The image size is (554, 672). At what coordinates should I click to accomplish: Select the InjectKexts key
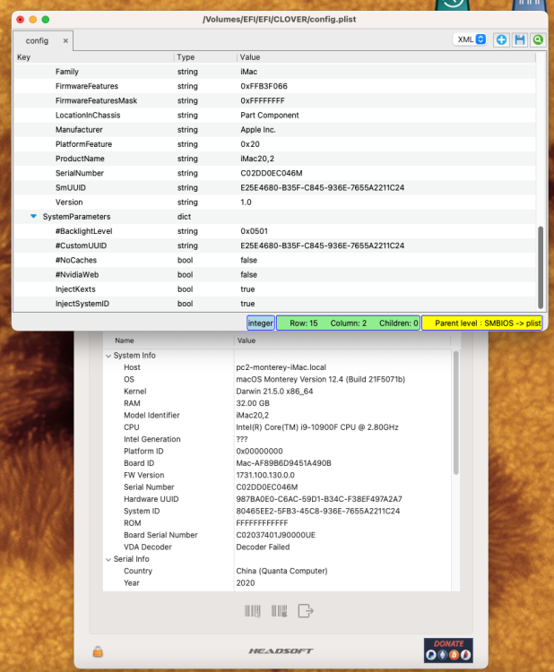[75, 289]
